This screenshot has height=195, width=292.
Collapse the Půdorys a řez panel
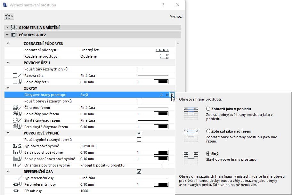coord(7,35)
